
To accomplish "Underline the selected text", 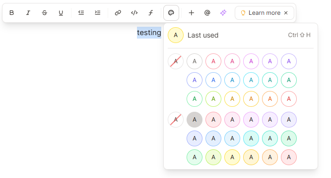I will (61, 13).
